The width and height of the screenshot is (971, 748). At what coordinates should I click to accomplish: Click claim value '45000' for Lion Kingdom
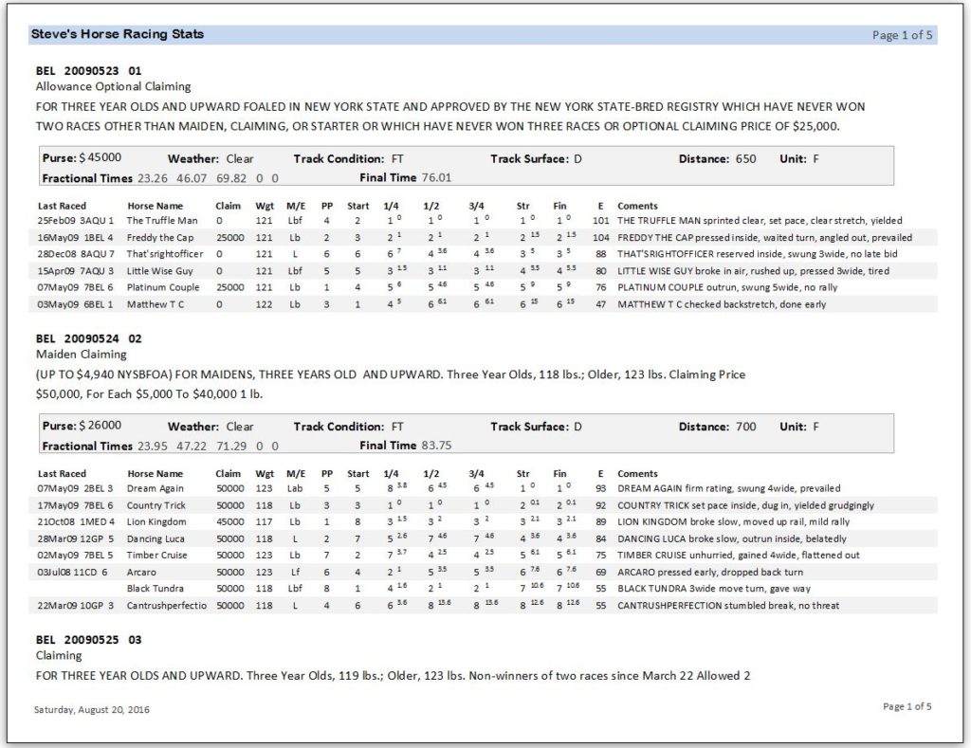[230, 522]
